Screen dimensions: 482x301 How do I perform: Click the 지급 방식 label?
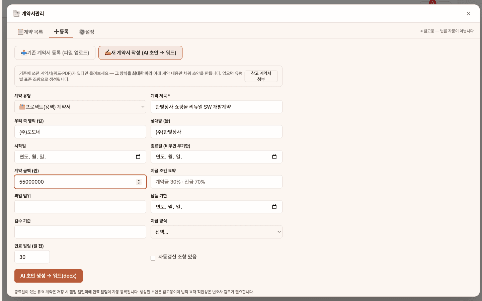coord(159,221)
